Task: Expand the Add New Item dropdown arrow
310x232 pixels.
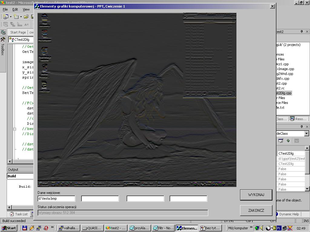Action: [x=21, y=17]
